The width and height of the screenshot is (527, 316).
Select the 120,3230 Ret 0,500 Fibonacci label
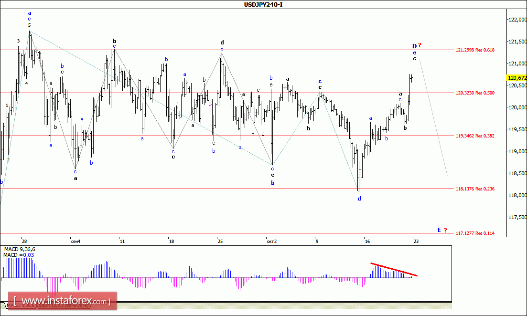coord(475,93)
